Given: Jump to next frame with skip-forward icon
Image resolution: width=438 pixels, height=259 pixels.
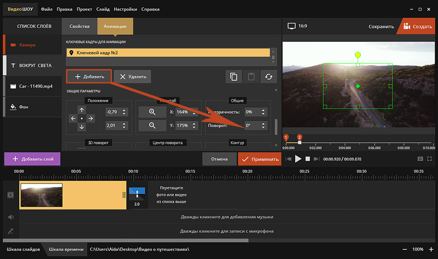Looking at the screenshot, I should coord(316,159).
